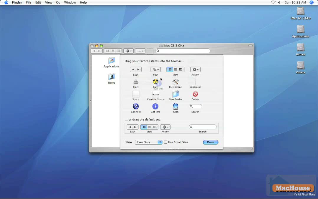Open the Apple menu
Screen dimensions: 318x199
(x=6, y=2)
